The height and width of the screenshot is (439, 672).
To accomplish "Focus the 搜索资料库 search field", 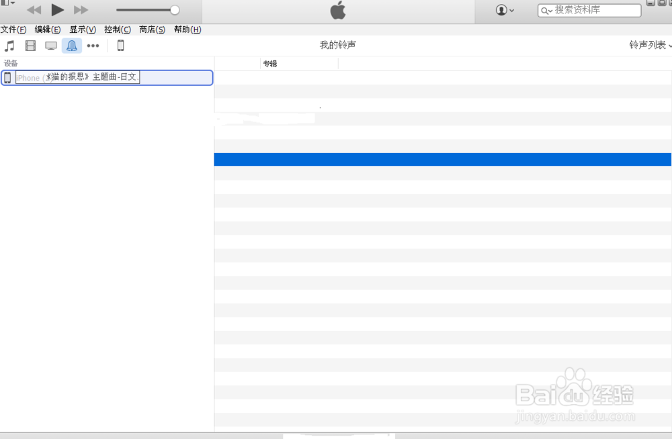I will pos(589,10).
